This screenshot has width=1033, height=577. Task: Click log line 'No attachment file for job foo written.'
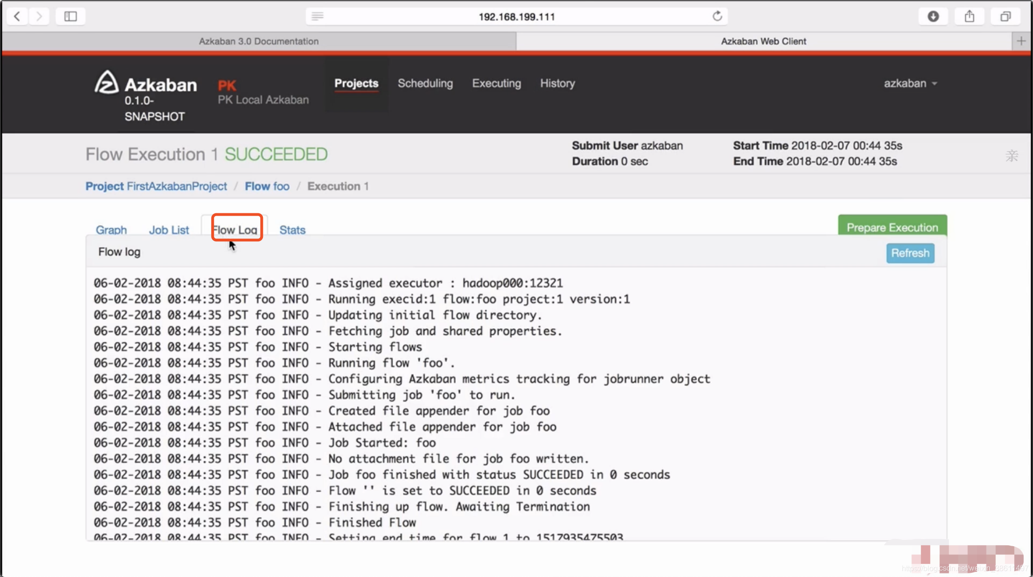pos(341,458)
